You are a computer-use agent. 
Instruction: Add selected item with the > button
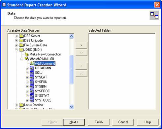click(x=81, y=45)
